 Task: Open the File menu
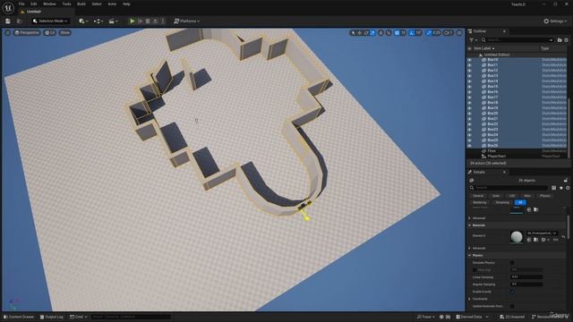21,4
